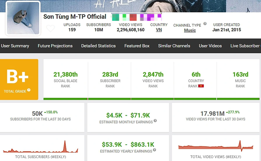
Task: Click the 2,847th video views rank
Action: [x=153, y=74]
